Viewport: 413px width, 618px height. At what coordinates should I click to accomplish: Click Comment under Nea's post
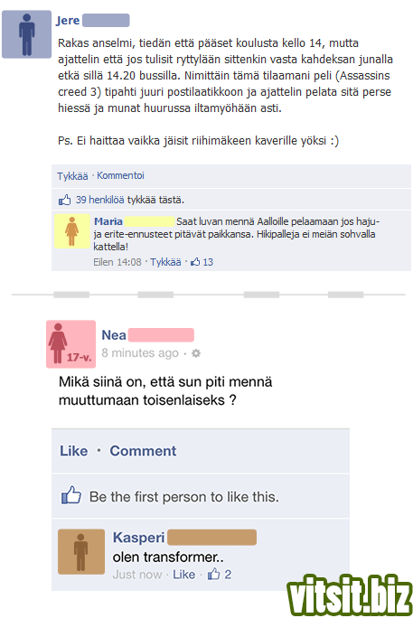143,451
